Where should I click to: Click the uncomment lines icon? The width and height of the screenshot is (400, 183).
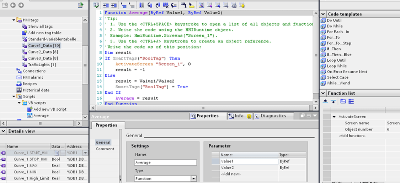pos(132,5)
